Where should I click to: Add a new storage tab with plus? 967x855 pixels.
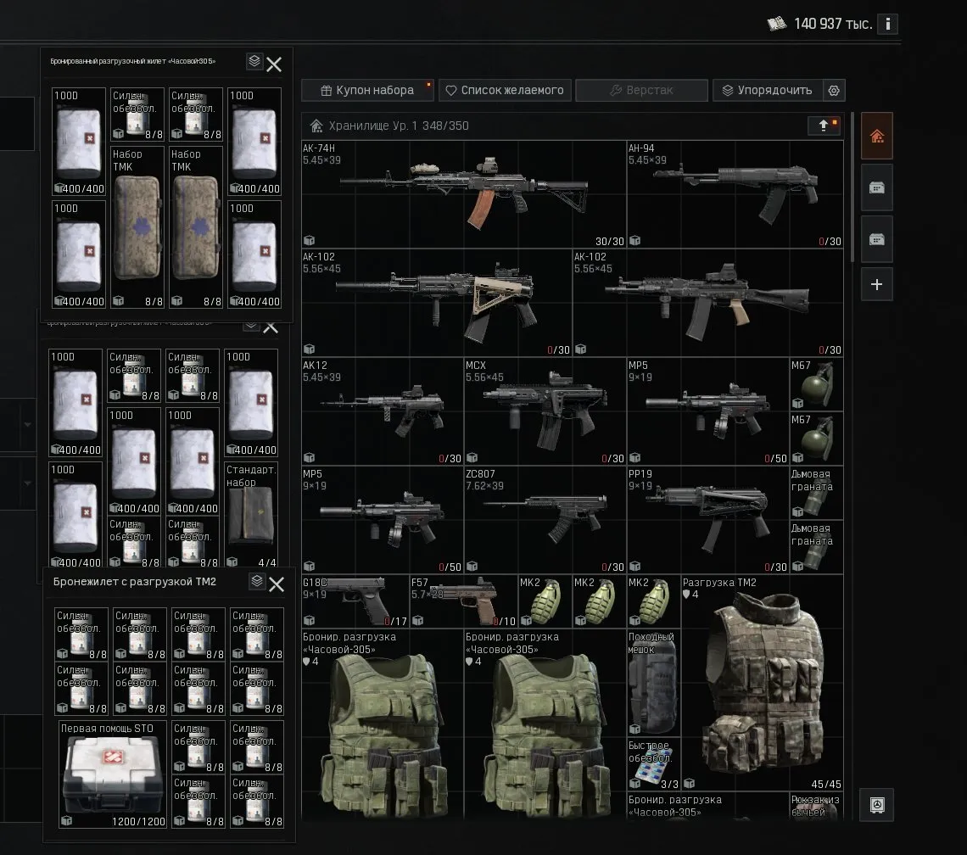pyautogui.click(x=877, y=284)
